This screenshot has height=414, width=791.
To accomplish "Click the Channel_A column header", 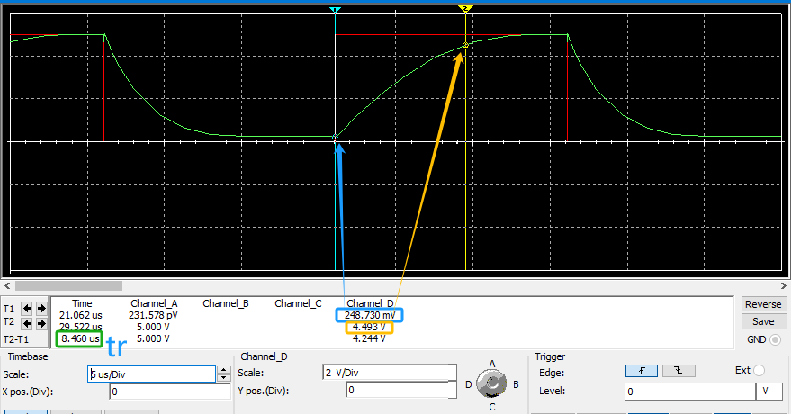I will click(x=154, y=303).
